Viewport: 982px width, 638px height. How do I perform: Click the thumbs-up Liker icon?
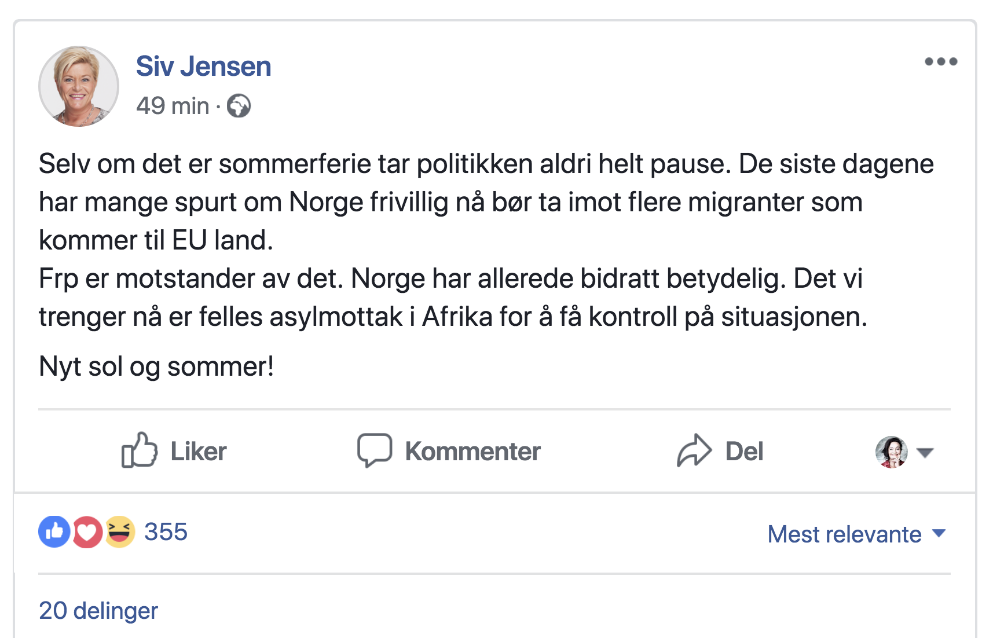(139, 450)
